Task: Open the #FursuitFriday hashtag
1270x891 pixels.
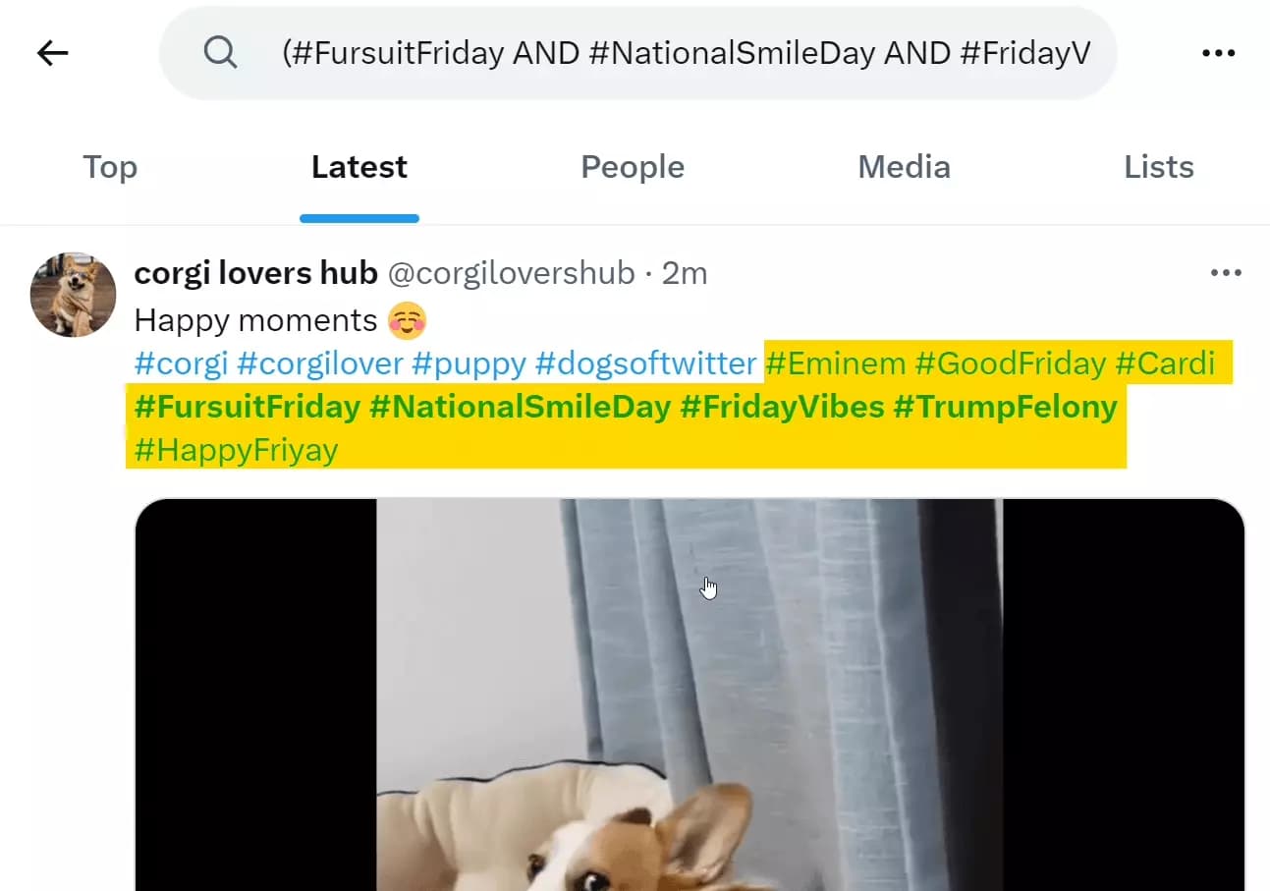Action: pos(245,406)
